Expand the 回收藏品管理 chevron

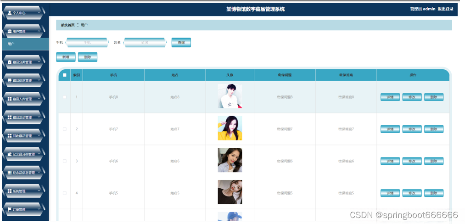[39, 135]
